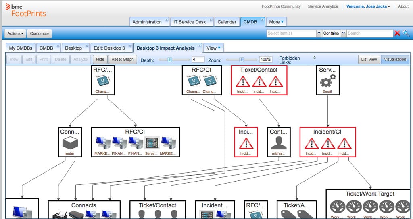Open the Welcome, Jose Jacks user menu
The width and height of the screenshot is (413, 219).
[368, 6]
